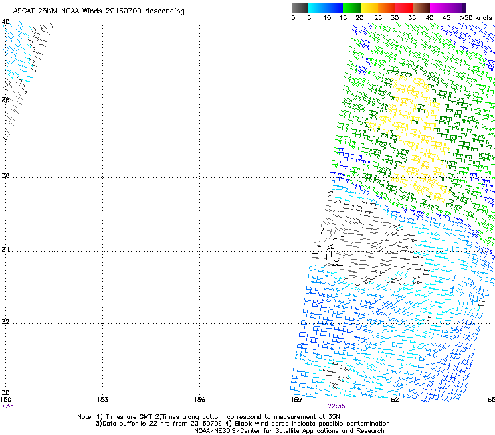Viewport: 495px width, 435px height.
Task: Click the longitude axis label '162'
Action: click(393, 400)
